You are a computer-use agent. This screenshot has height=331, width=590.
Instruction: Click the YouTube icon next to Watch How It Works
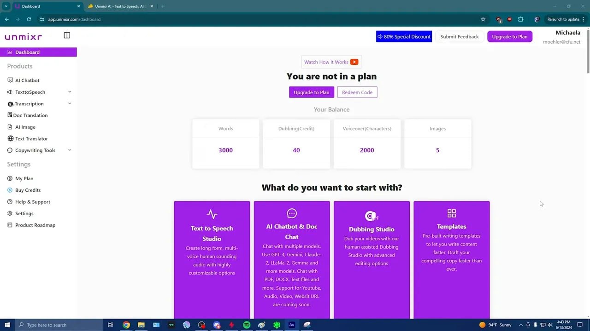[x=354, y=62]
